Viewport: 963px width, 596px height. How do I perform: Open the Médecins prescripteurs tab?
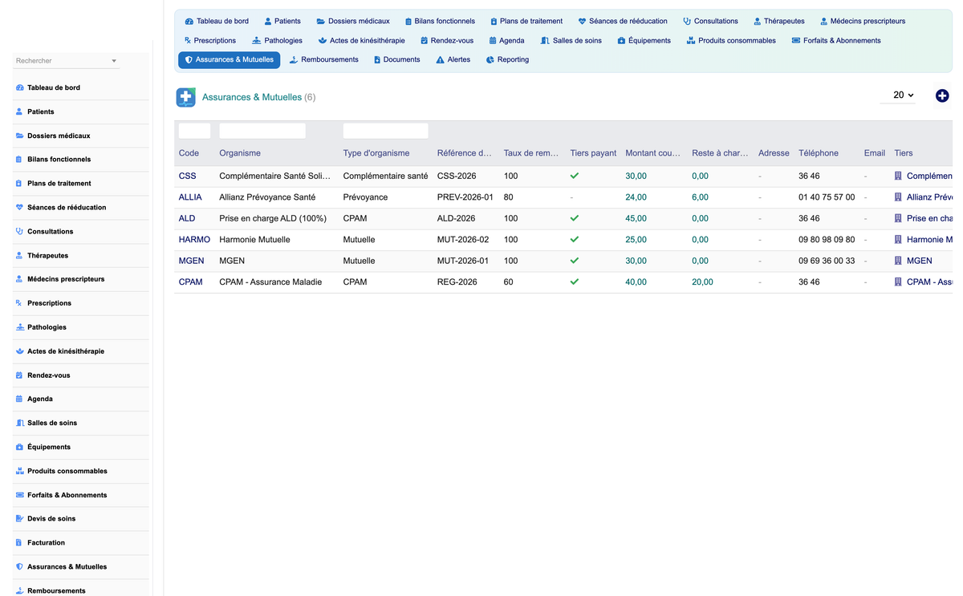coord(863,21)
